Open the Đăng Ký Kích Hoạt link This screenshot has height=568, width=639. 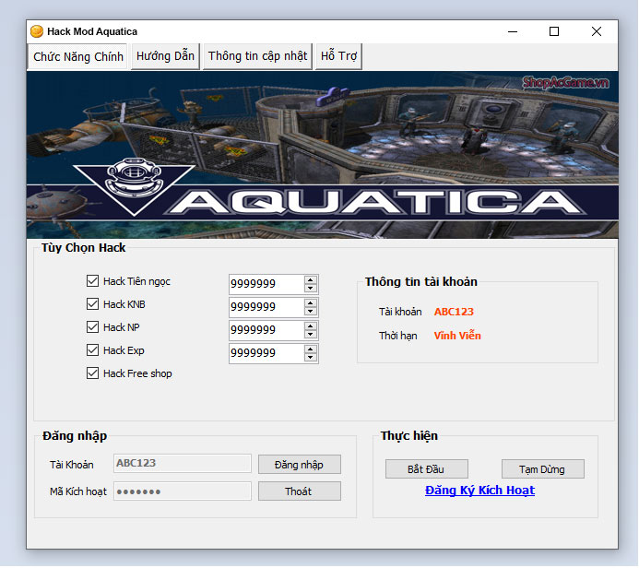(x=479, y=491)
